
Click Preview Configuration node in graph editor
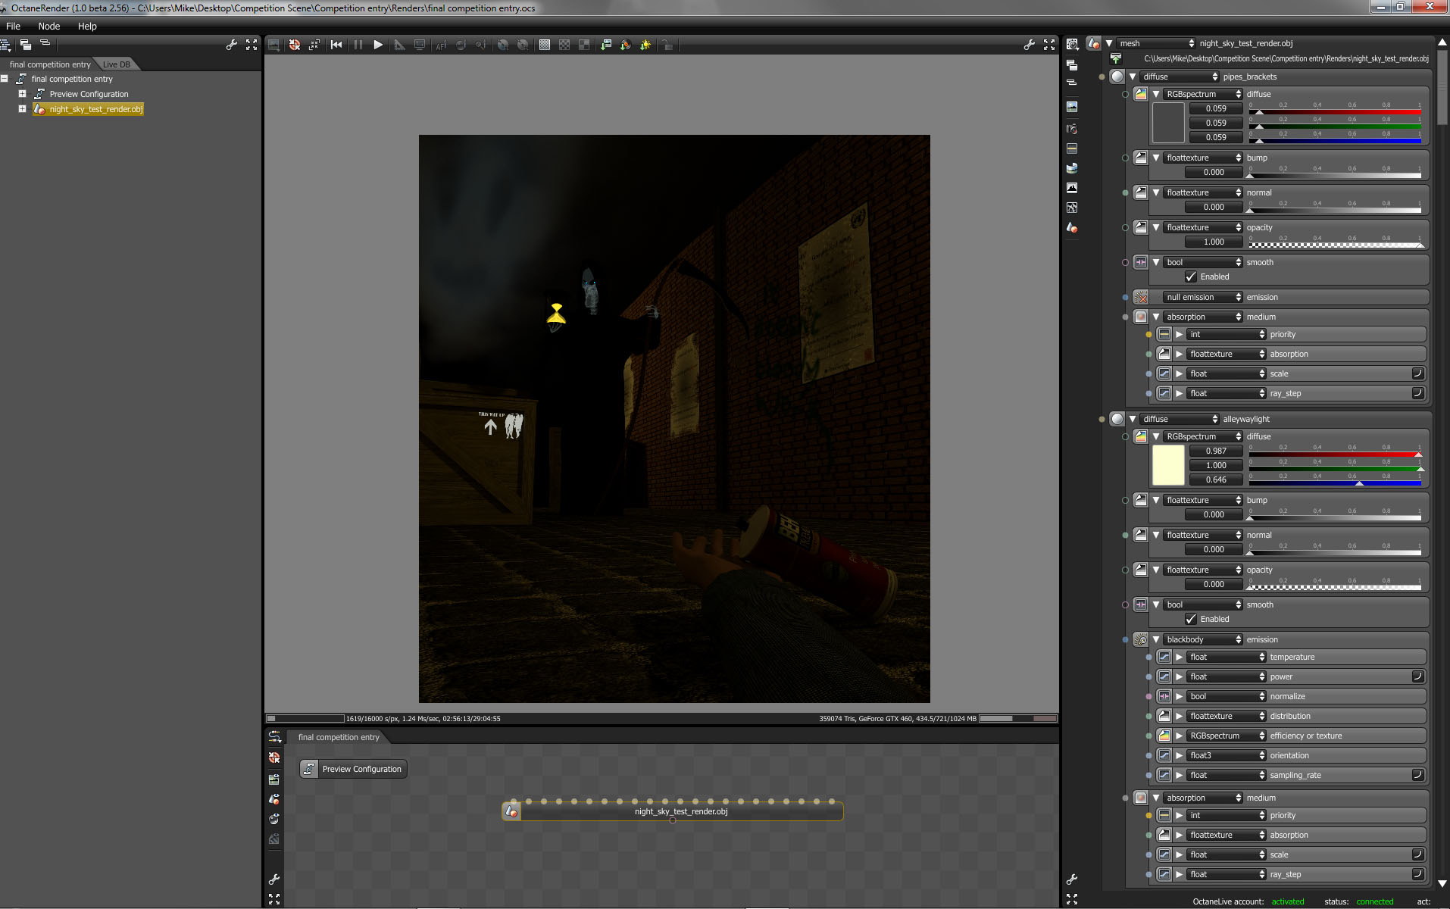[354, 770]
